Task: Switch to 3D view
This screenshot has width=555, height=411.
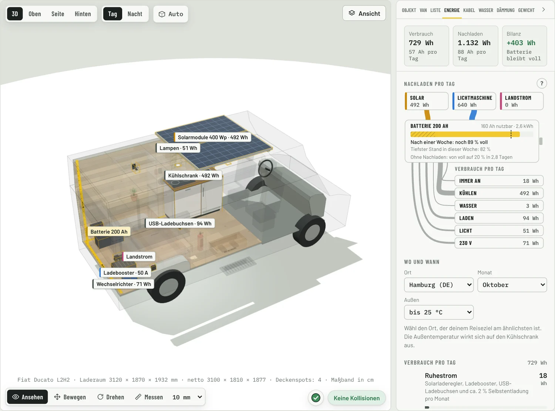Action: coord(15,14)
